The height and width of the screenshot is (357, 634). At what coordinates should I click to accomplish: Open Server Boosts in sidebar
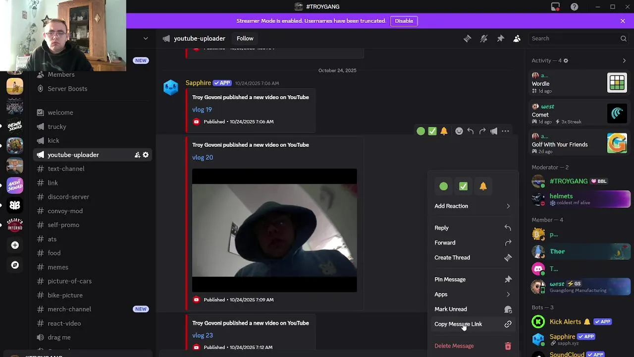(94, 89)
